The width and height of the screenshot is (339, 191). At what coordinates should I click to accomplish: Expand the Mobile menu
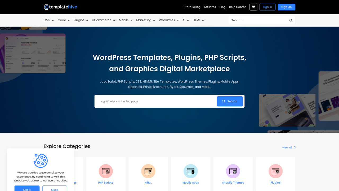pos(126,20)
